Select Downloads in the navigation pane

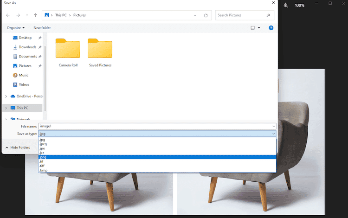click(27, 47)
